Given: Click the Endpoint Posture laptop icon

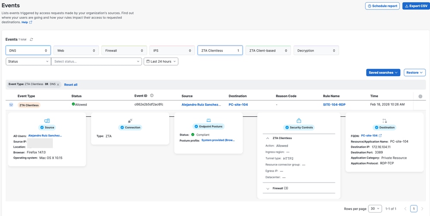Looking at the screenshot, I should point(208,121).
